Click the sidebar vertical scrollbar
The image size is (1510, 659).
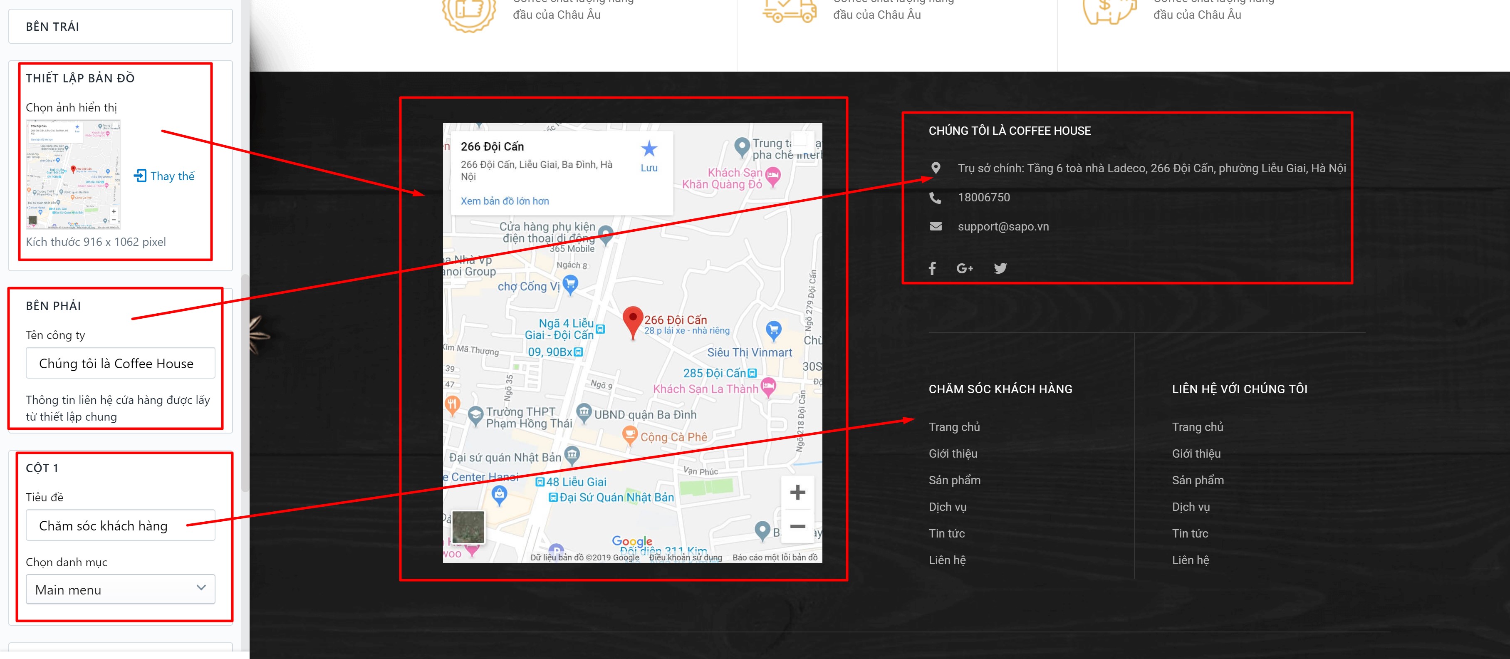245,383
